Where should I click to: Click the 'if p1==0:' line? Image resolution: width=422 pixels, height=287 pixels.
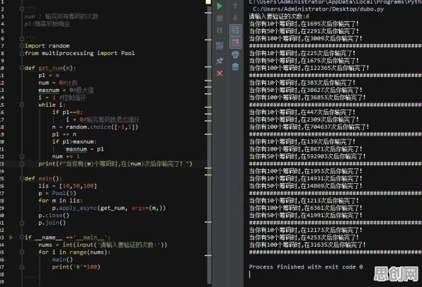[x=67, y=112]
